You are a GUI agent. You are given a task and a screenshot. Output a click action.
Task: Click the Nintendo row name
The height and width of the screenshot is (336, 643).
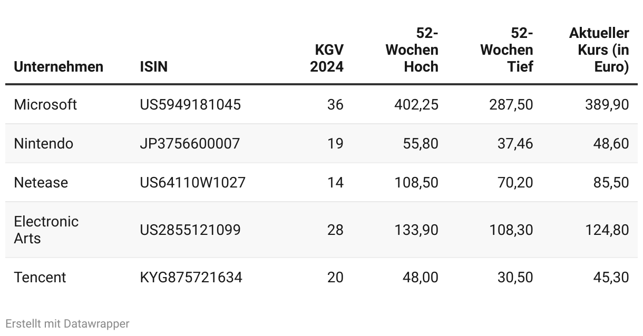[x=44, y=143]
